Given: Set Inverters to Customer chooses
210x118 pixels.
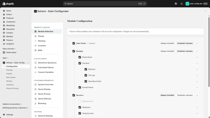Looking at the screenshot, I should coord(185,95).
